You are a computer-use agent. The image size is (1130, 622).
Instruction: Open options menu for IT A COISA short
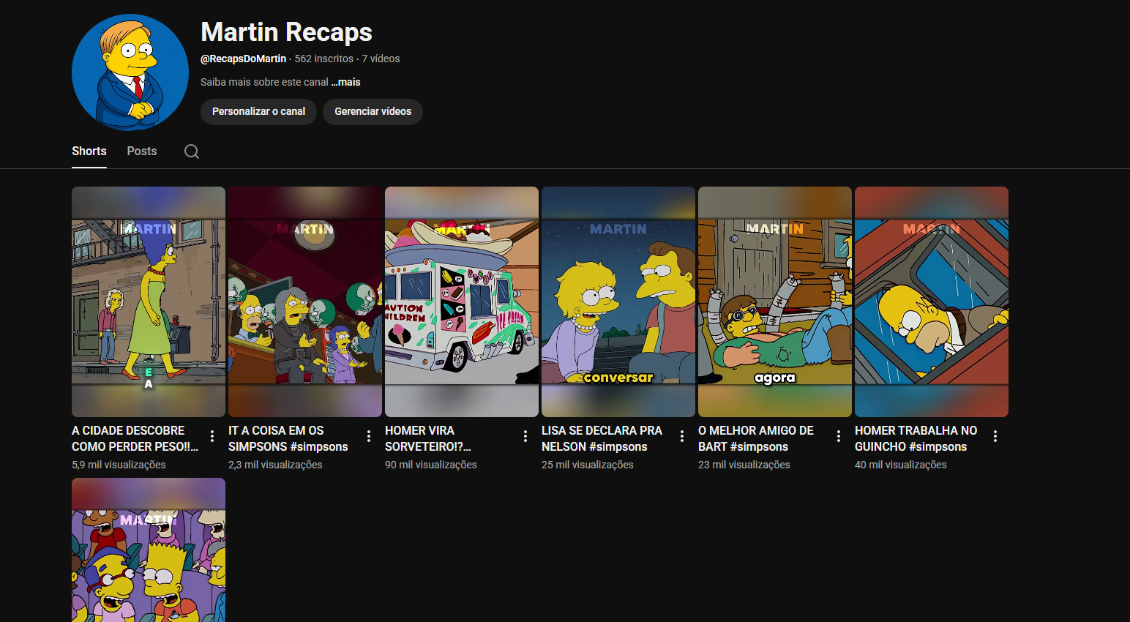point(369,436)
